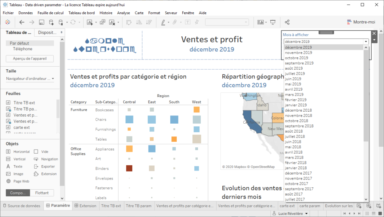Click the New worksheet tab icon at bottom
Screen dimensions: 384x217
(359, 206)
